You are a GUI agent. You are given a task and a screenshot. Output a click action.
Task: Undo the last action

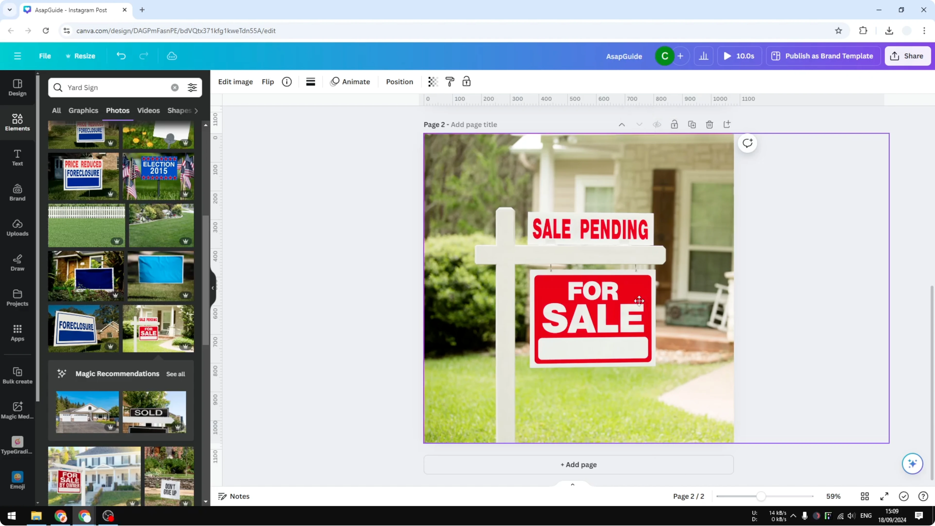[x=121, y=56]
